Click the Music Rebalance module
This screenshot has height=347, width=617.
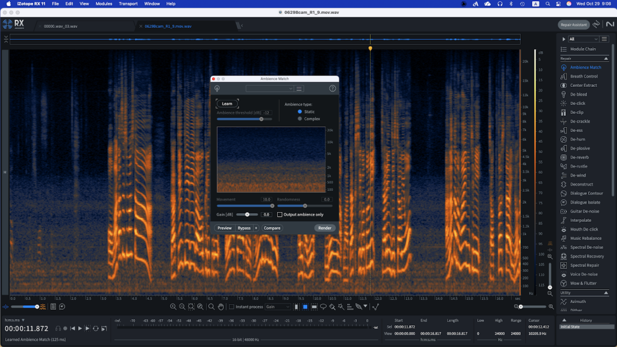click(x=586, y=239)
